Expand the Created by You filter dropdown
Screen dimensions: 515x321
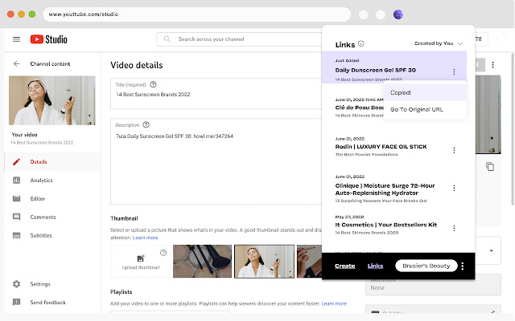coord(459,43)
